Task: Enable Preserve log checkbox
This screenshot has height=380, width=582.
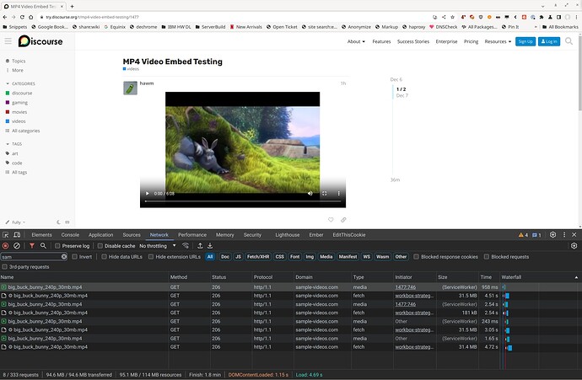Action: point(57,246)
